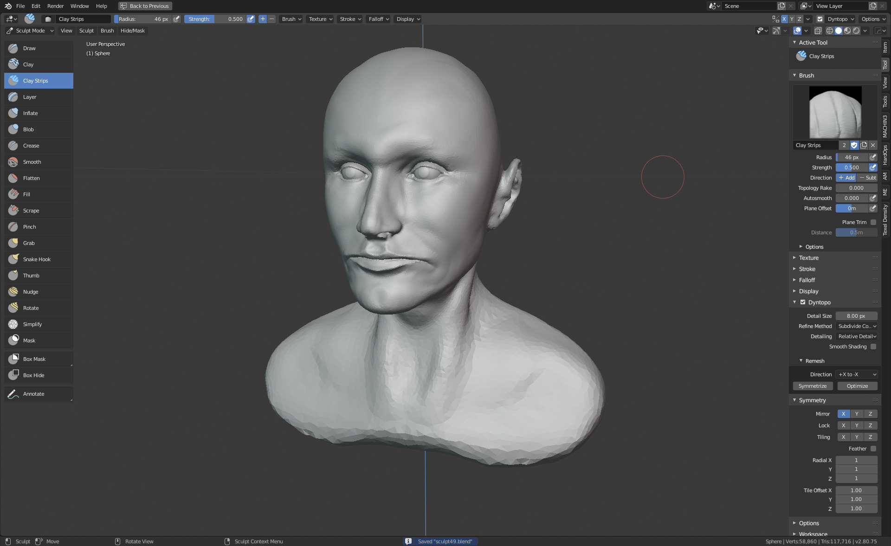This screenshot has height=546, width=891.
Task: Open the Render menu
Action: point(55,6)
